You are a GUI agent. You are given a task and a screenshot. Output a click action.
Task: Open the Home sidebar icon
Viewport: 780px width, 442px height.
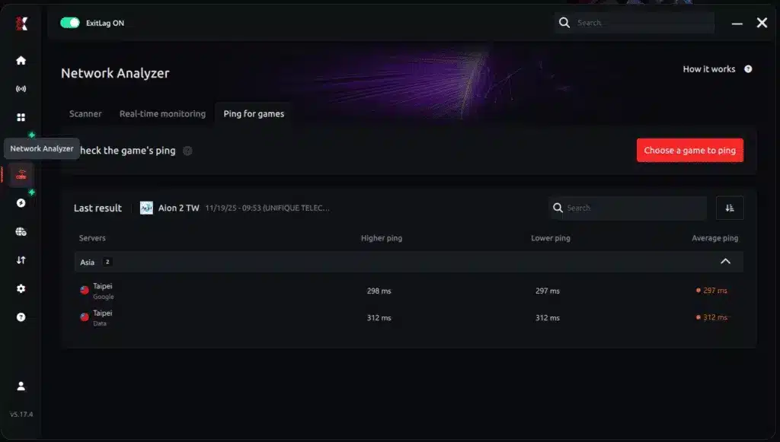[21, 60]
